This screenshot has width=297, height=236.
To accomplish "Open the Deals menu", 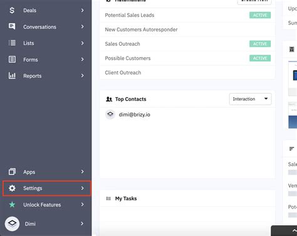I will pos(46,10).
